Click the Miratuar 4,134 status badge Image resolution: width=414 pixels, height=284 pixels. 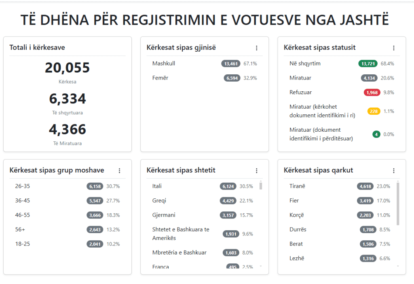pyautogui.click(x=370, y=78)
